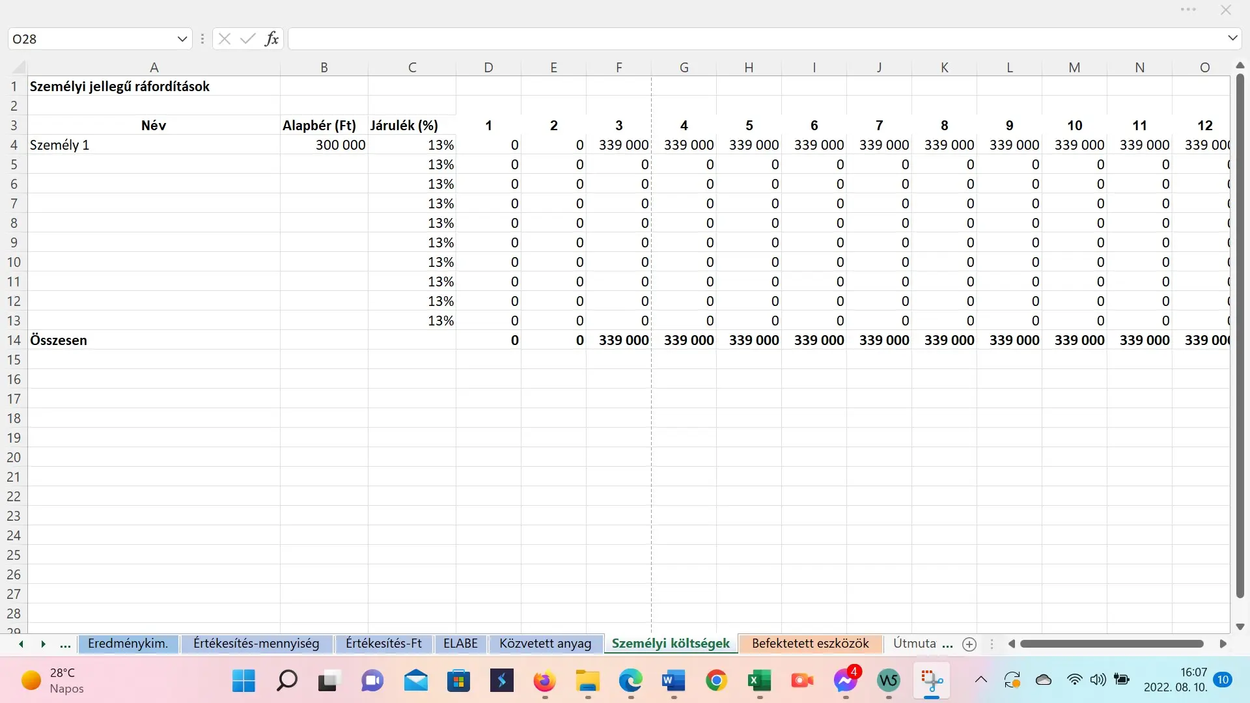Image resolution: width=1250 pixels, height=703 pixels.
Task: Open the three-dots menu at top right
Action: click(1188, 10)
